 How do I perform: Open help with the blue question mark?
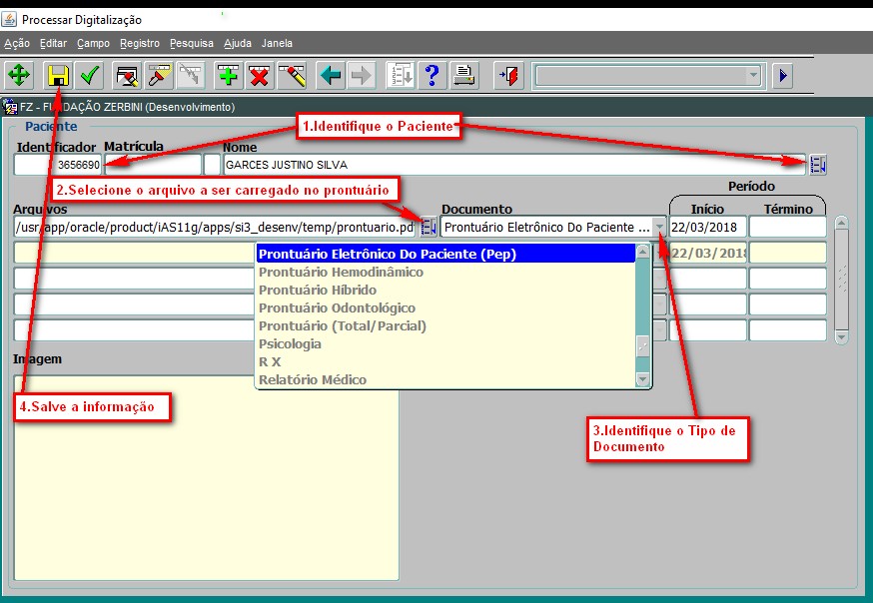pos(433,75)
